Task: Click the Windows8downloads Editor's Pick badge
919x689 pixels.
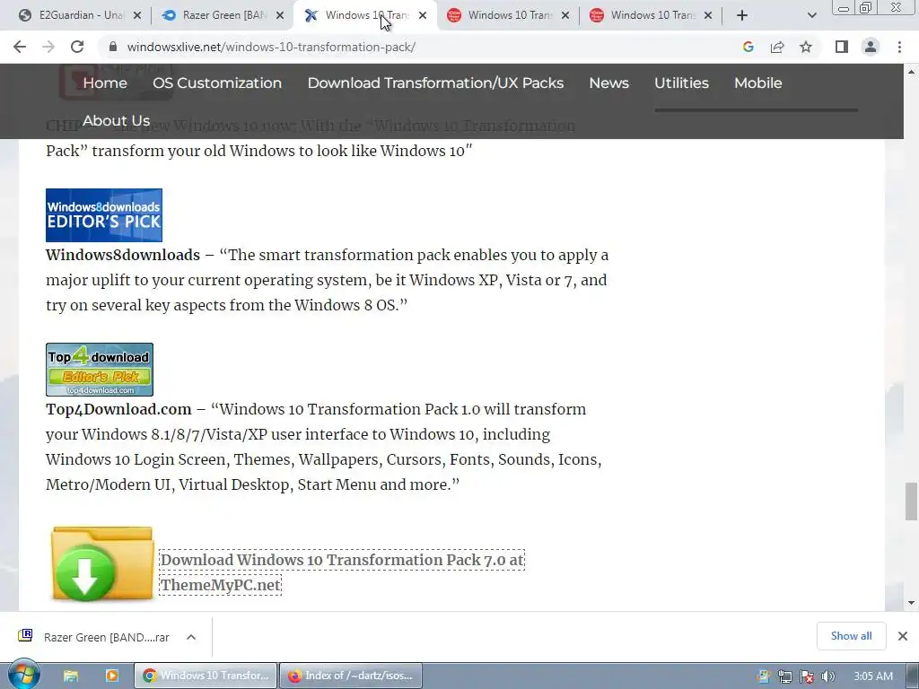Action: click(104, 215)
